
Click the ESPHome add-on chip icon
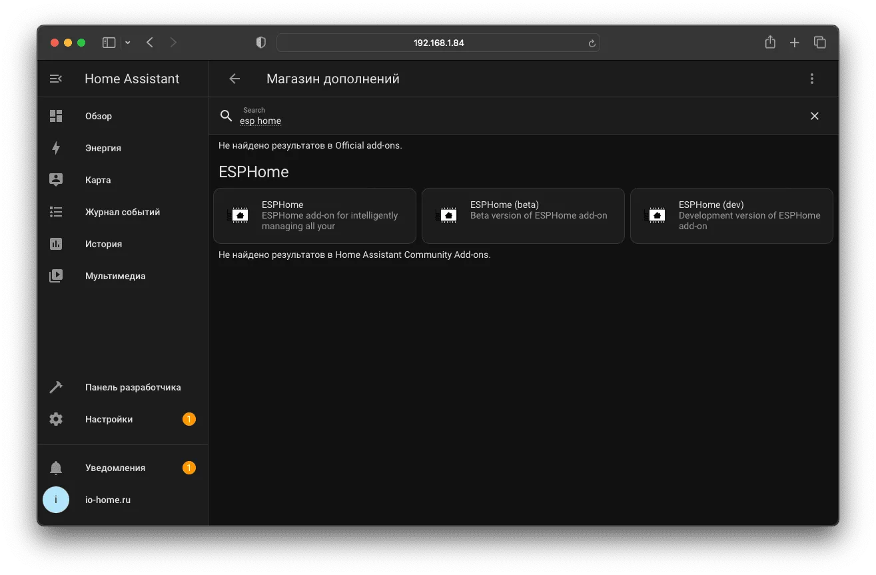238,215
